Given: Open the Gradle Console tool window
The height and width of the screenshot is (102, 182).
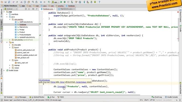Looking at the screenshot, I should click(171, 97).
